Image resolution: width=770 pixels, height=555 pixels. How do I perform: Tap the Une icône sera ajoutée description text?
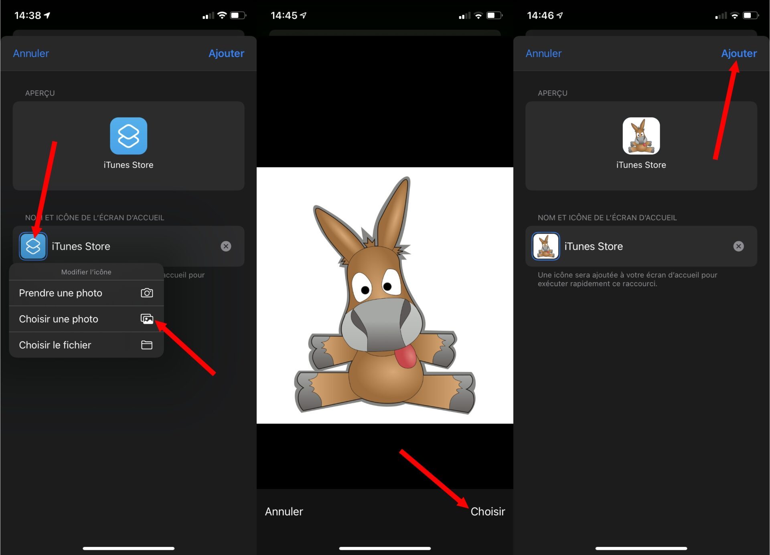tap(627, 279)
